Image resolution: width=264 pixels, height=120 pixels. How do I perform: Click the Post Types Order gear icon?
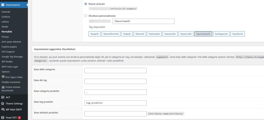pyautogui.click(x=3, y=77)
